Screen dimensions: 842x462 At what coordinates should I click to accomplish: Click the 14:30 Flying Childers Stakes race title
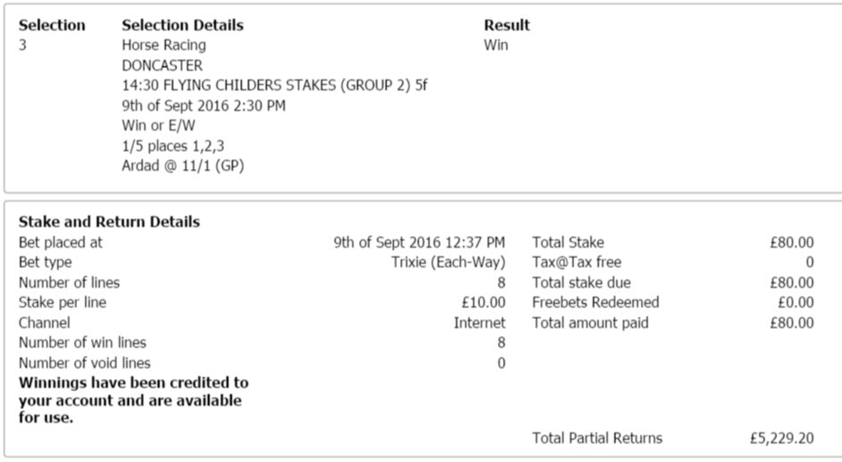(274, 85)
